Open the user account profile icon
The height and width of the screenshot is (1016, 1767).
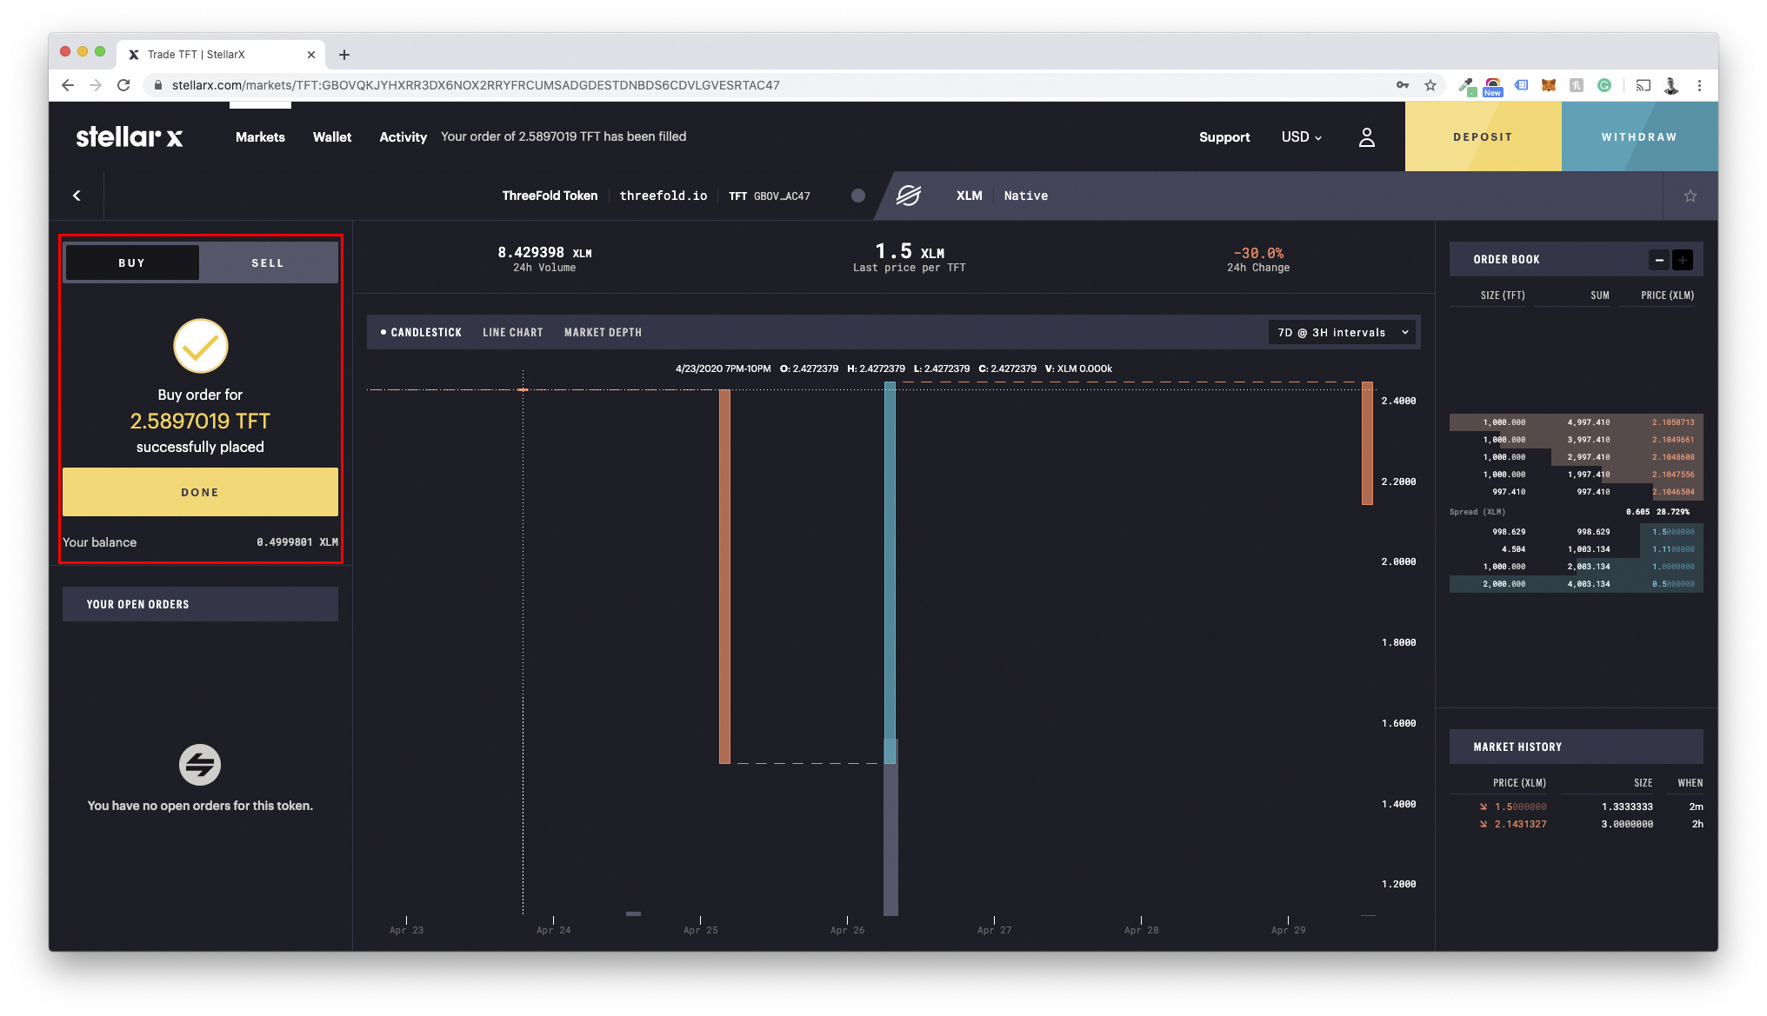tap(1366, 137)
